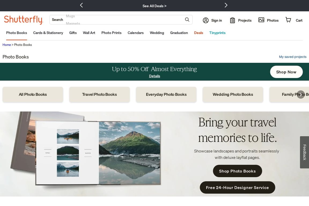This screenshot has width=309, height=206.
Task: Select the Photo Books menu tab
Action: [x=17, y=33]
